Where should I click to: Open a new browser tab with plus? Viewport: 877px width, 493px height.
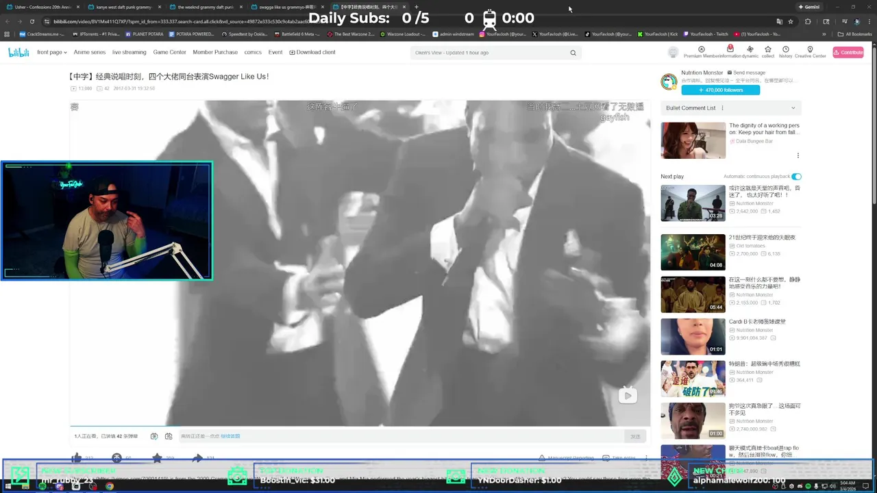pos(416,7)
